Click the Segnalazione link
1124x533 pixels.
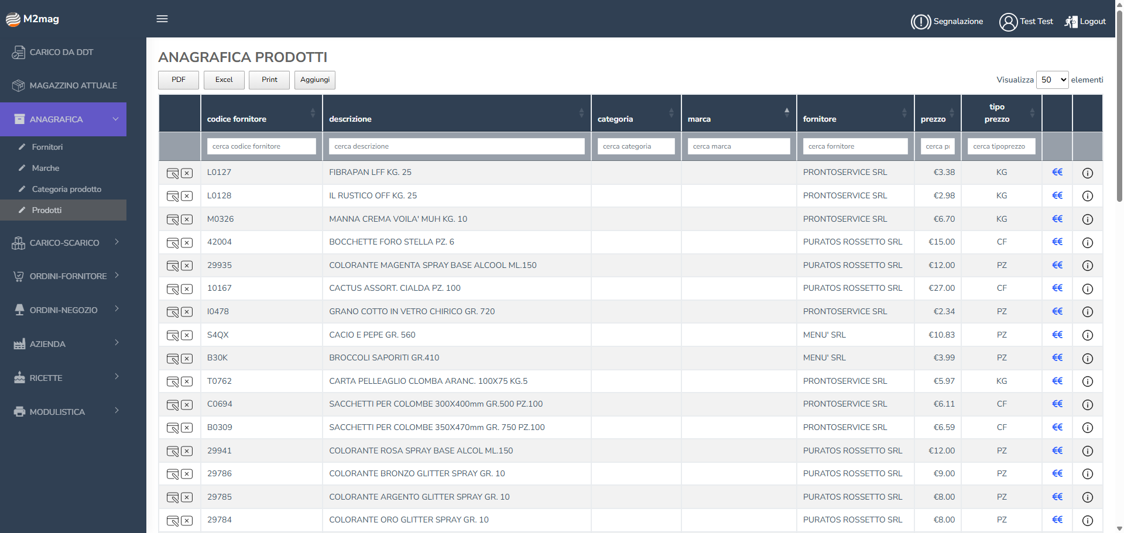tap(958, 22)
